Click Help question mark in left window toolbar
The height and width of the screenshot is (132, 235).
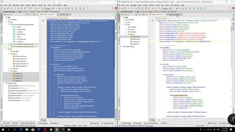click(x=88, y=8)
